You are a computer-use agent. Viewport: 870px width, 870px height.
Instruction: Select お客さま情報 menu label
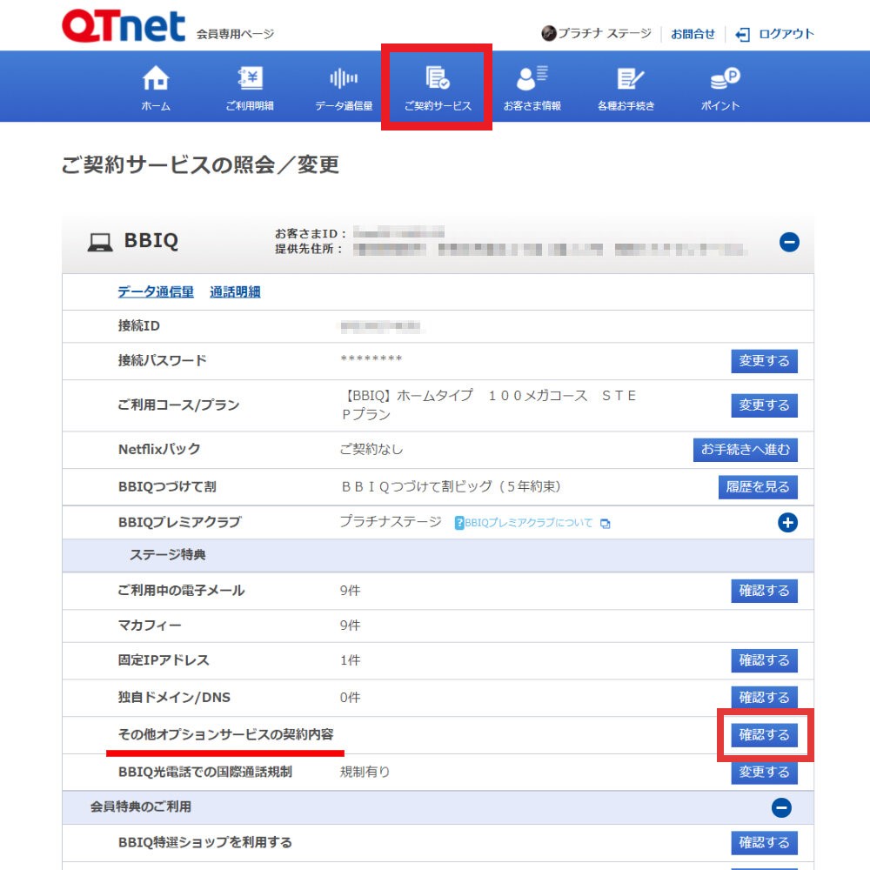pyautogui.click(x=532, y=106)
